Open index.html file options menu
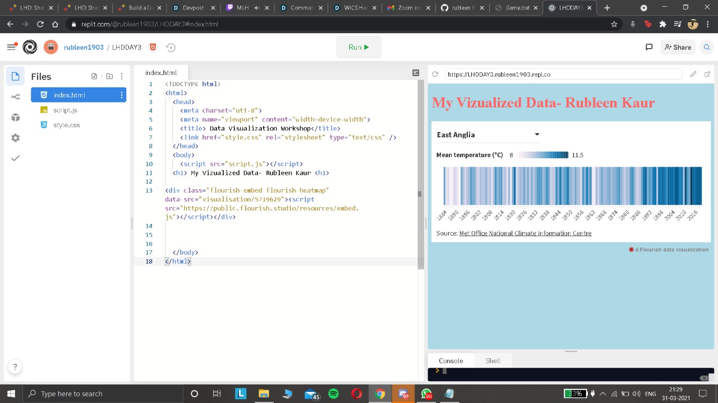 (122, 95)
